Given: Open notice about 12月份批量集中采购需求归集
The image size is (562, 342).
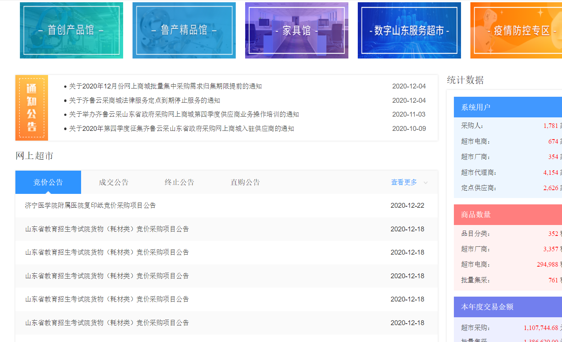Looking at the screenshot, I should click(x=166, y=86).
